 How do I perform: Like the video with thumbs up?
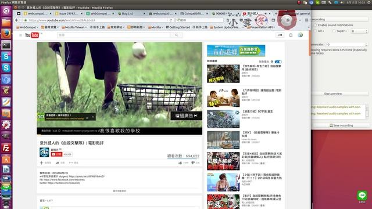point(180,163)
